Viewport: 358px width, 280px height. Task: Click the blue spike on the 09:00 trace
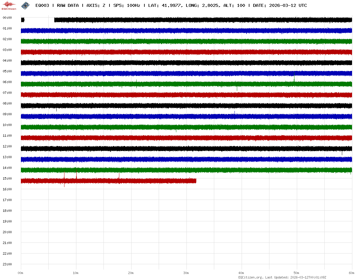click(234, 112)
